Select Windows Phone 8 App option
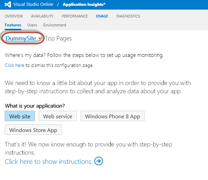This screenshot has height=180, width=208. coord(113,116)
